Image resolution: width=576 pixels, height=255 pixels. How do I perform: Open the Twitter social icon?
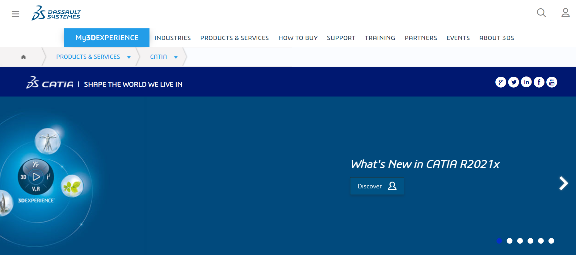(514, 82)
